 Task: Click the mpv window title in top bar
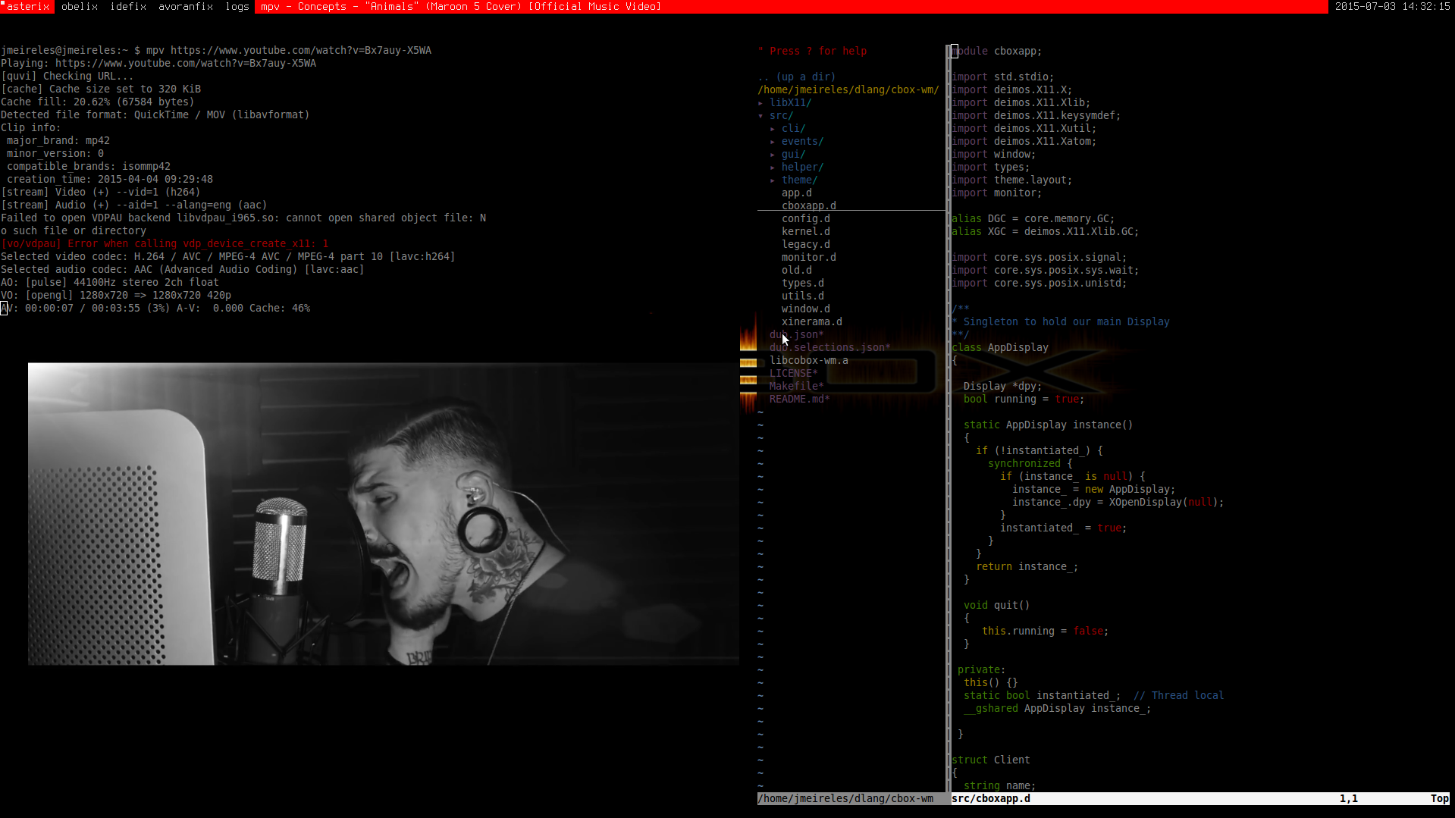[x=461, y=6]
